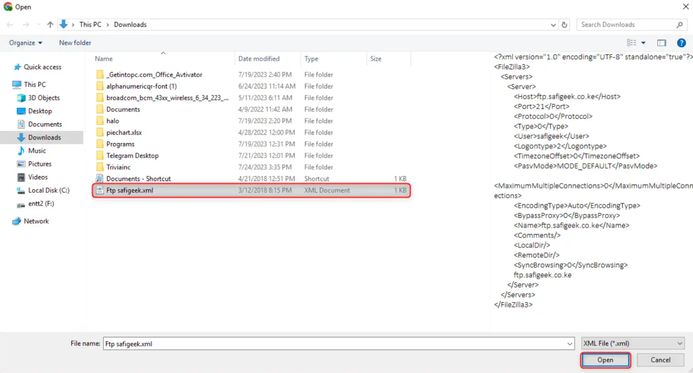693x373 pixels.
Task: Create a new folder with New folder
Action: coord(75,42)
